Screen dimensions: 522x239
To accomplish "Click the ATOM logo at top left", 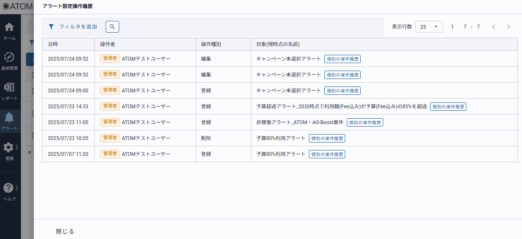I will (x=17, y=7).
